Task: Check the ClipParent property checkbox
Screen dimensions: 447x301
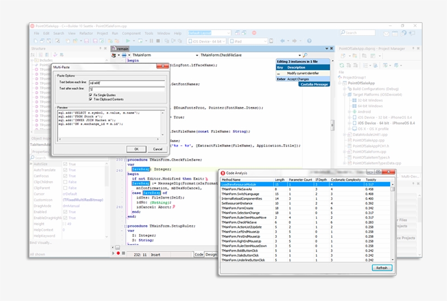Action: click(x=65, y=188)
